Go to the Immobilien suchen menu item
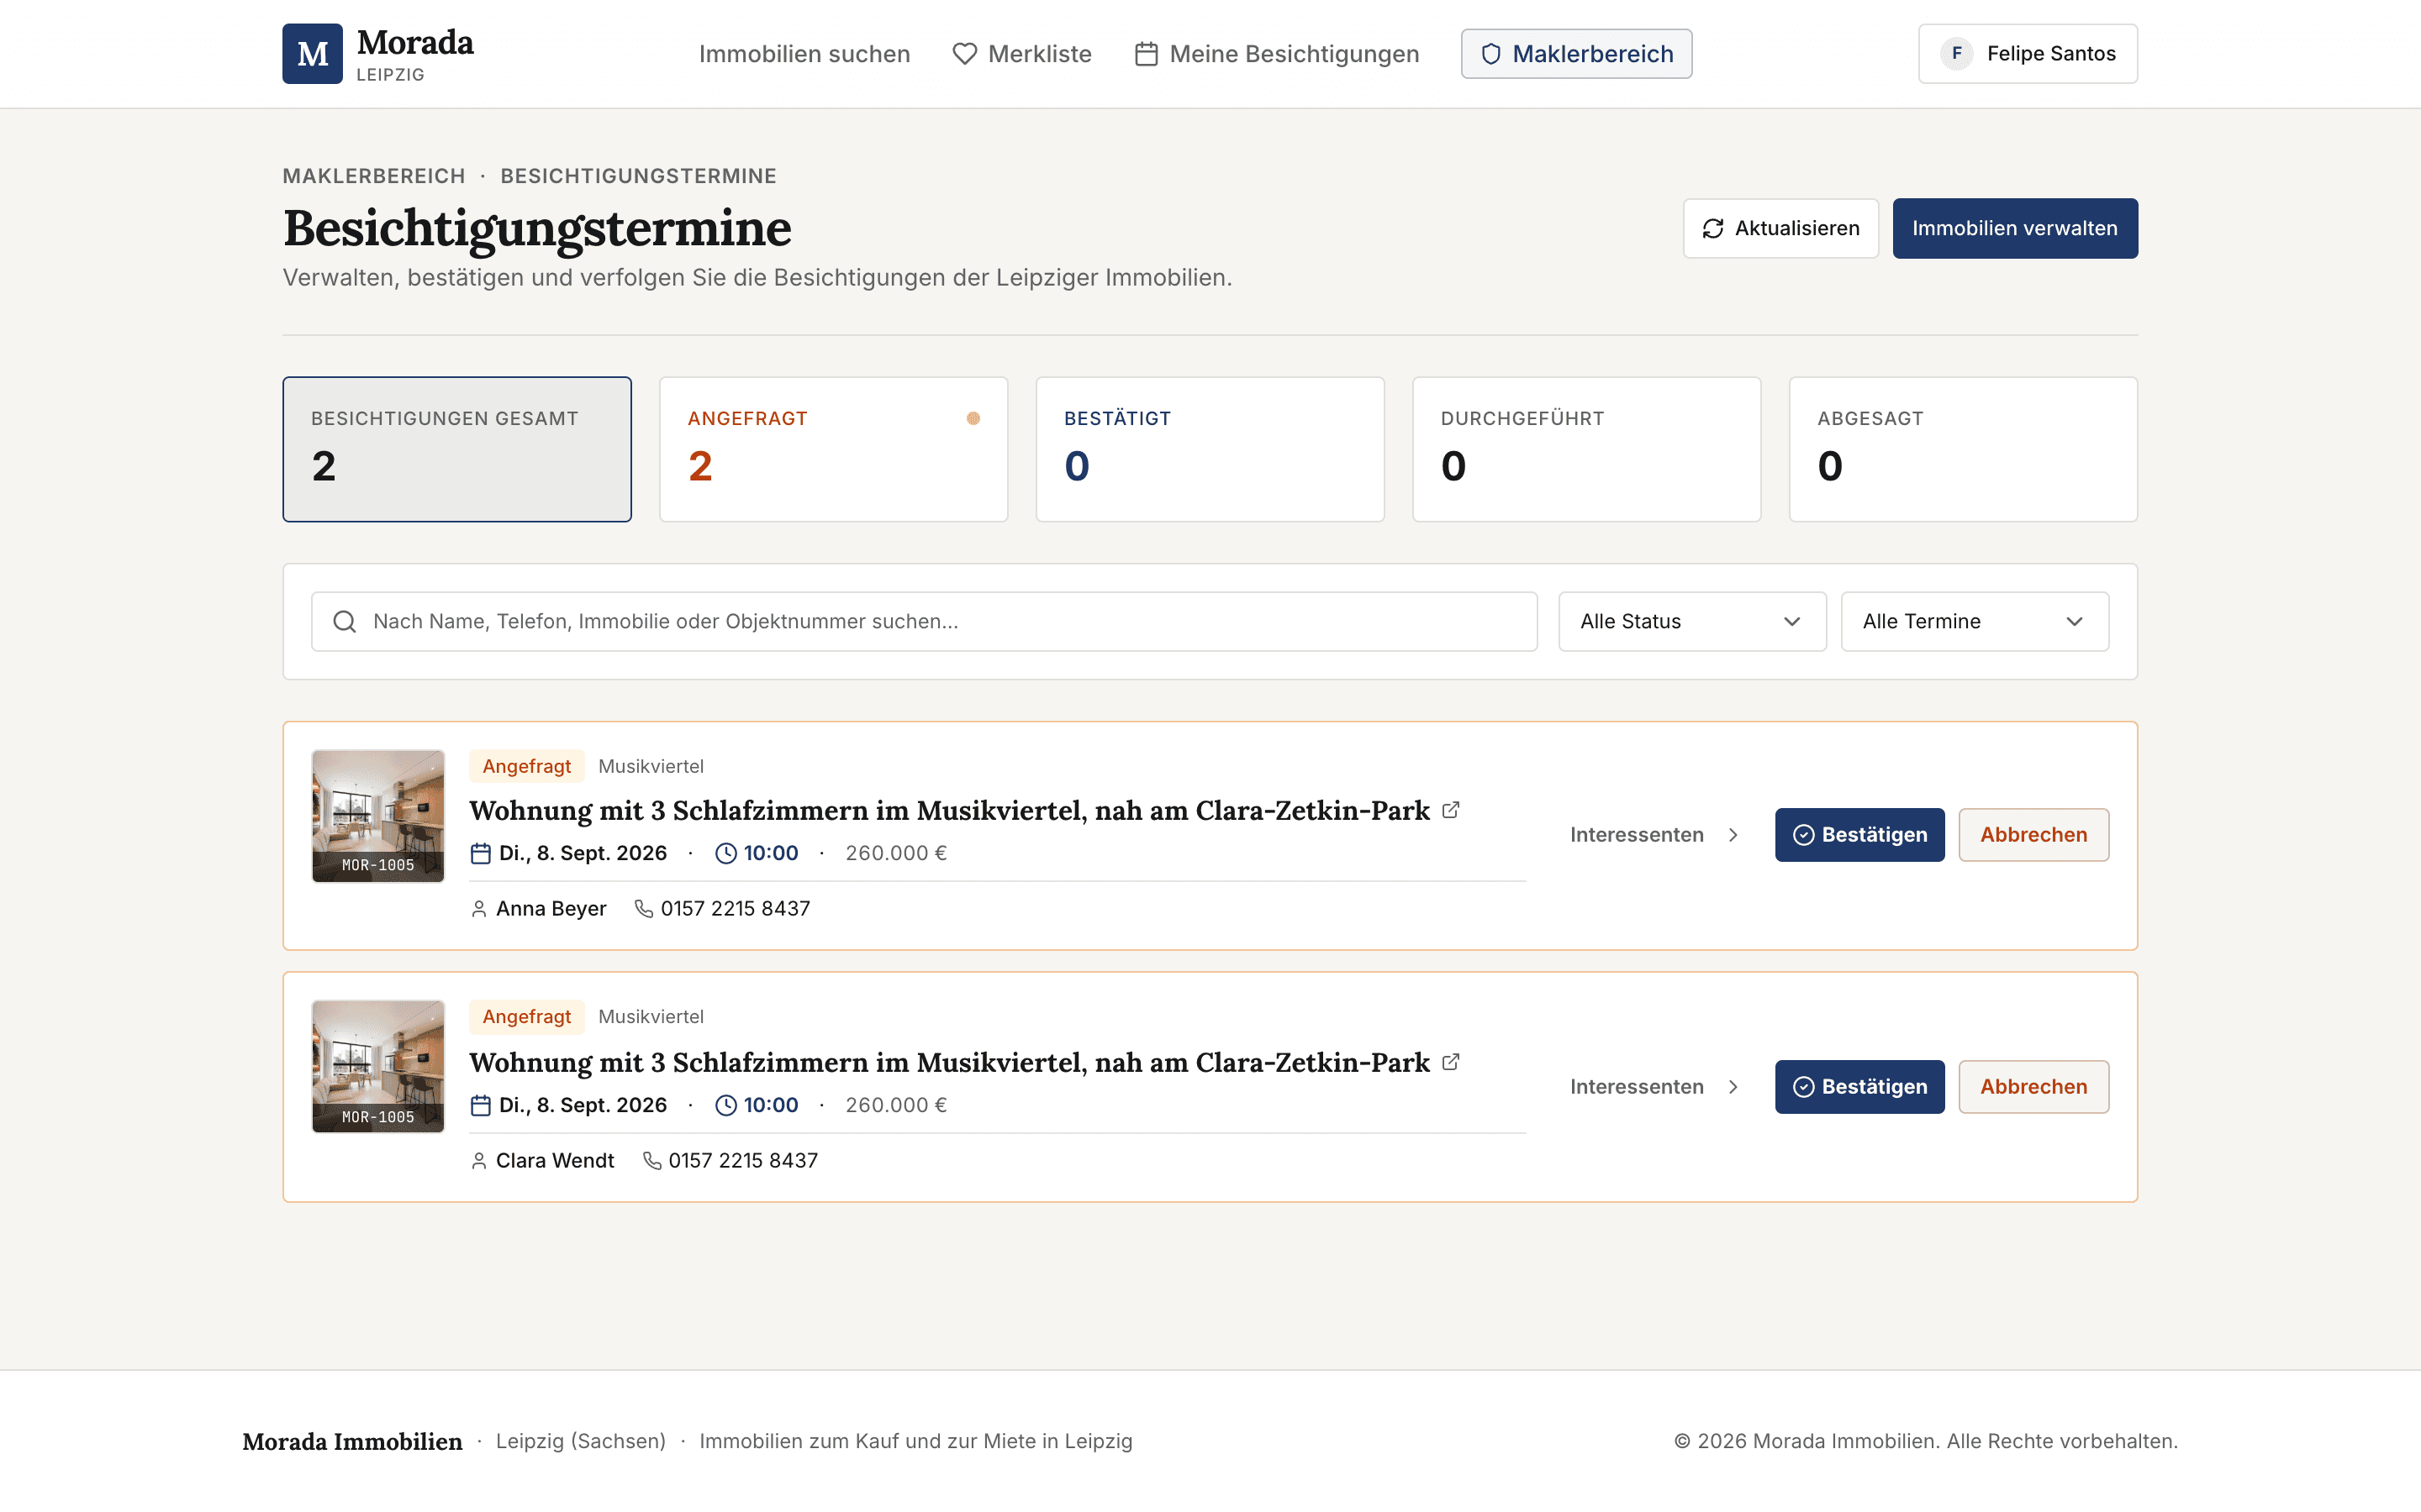2421x1512 pixels. (804, 54)
